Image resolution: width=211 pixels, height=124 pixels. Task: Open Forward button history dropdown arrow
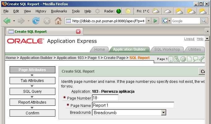[x=28, y=21]
